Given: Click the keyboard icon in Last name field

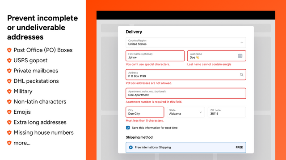Looking at the screenshot, I should (x=240, y=56).
